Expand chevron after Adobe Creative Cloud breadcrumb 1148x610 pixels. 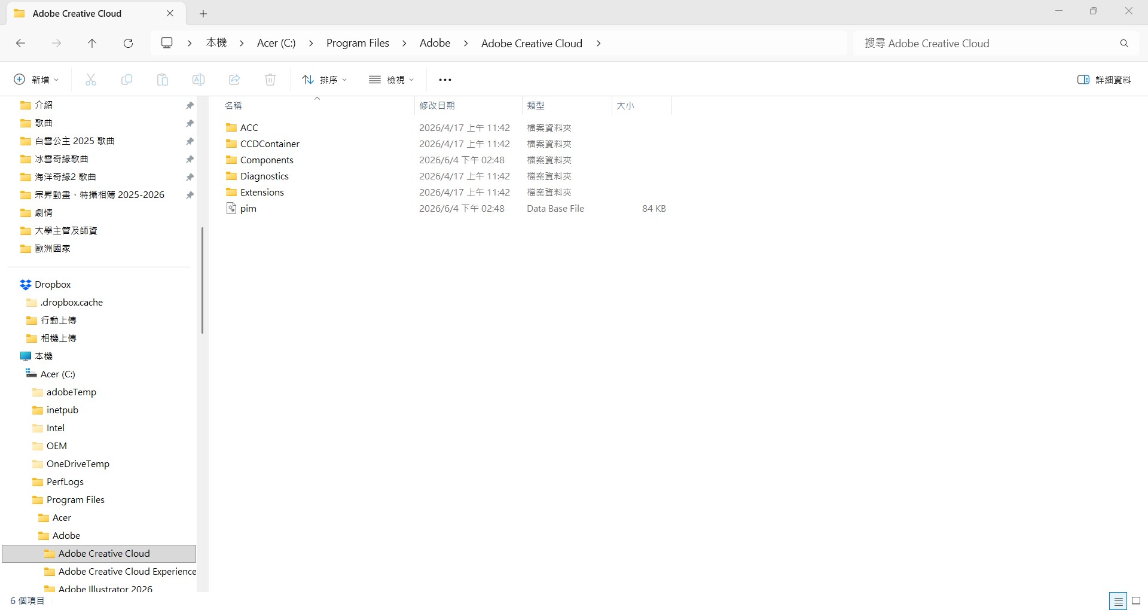[x=599, y=43]
